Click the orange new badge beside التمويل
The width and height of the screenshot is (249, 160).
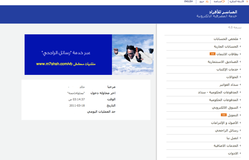224,115
